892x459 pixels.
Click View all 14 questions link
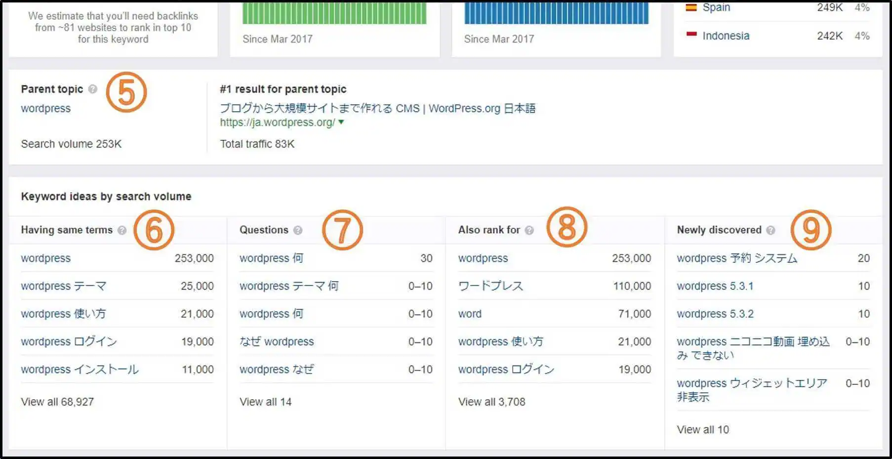click(x=266, y=402)
